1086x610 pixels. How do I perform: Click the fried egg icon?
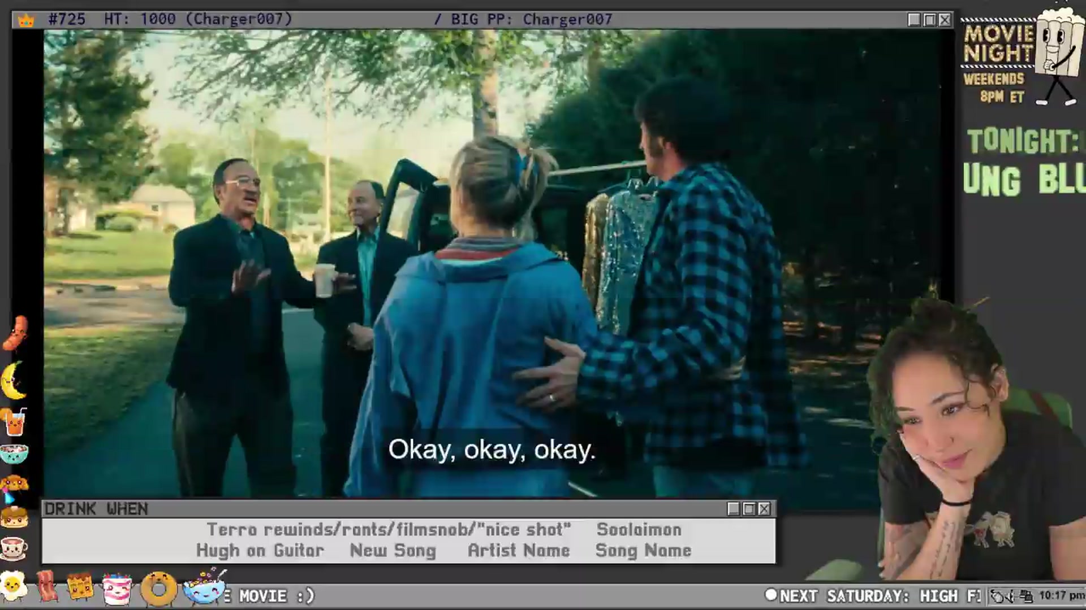(14, 586)
